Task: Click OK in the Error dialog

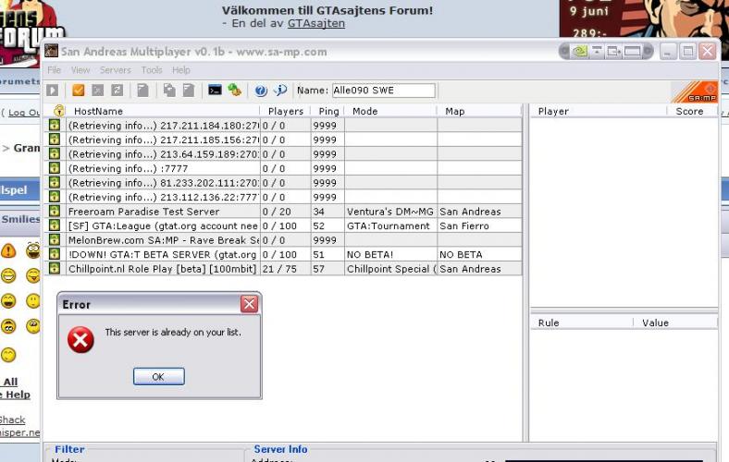Action: tap(158, 377)
